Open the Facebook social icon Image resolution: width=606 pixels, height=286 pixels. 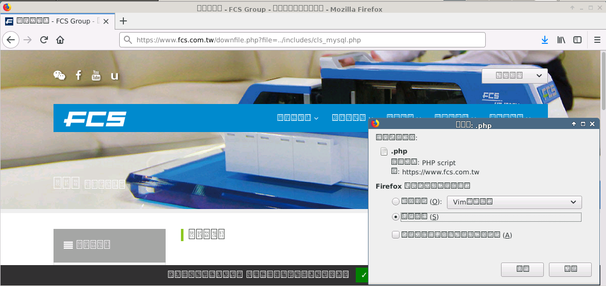(78, 75)
